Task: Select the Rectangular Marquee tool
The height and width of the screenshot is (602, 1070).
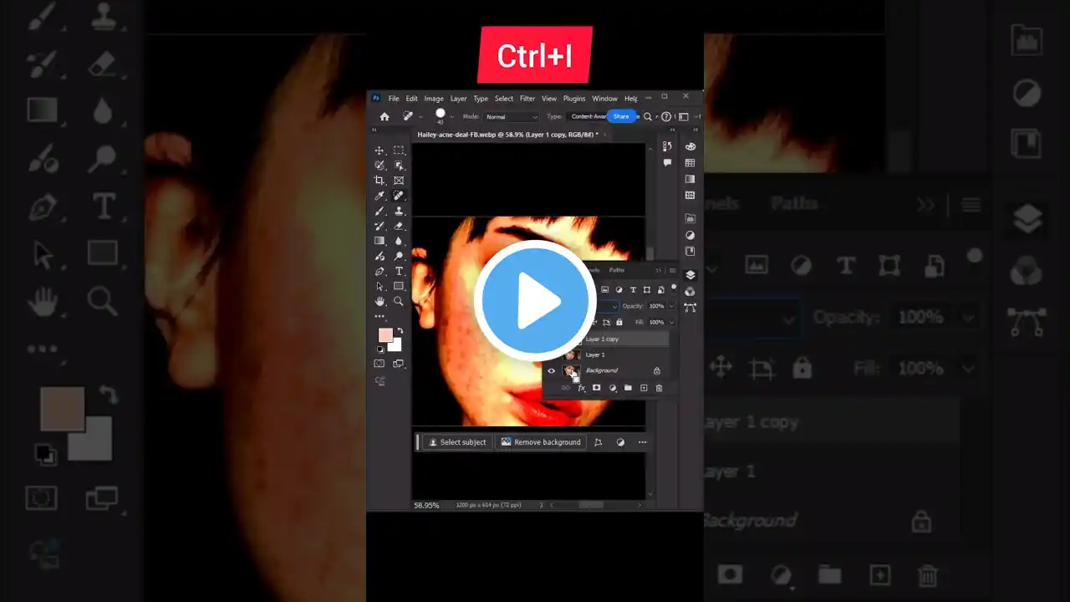Action: pyautogui.click(x=399, y=150)
